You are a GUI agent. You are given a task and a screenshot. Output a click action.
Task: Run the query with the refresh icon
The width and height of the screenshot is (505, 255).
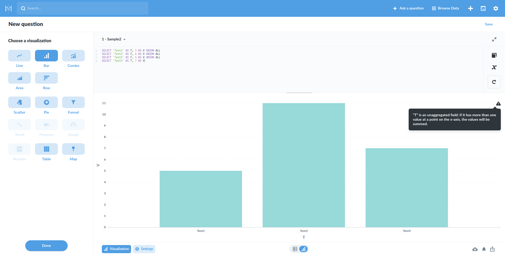coord(494,82)
